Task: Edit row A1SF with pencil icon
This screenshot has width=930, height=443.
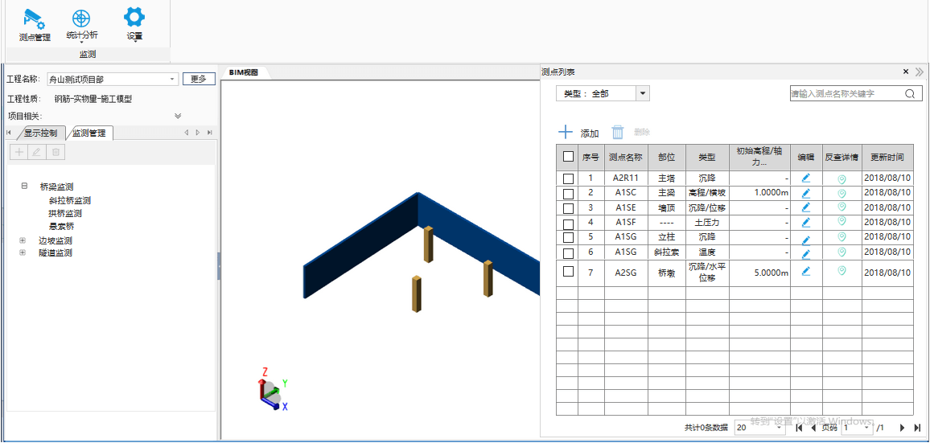Action: (x=805, y=223)
